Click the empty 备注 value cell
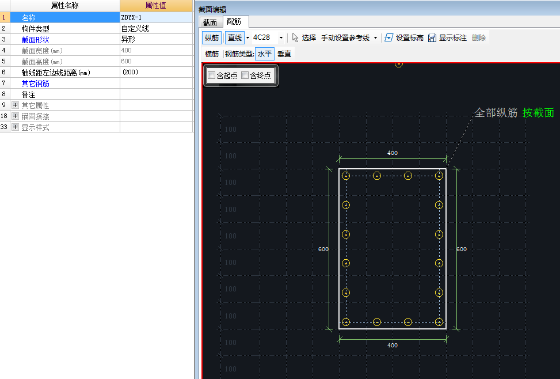The image size is (560, 379). point(157,94)
